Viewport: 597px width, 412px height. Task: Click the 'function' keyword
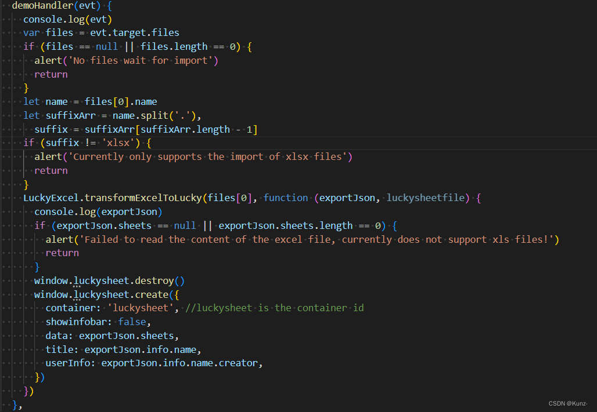(286, 198)
